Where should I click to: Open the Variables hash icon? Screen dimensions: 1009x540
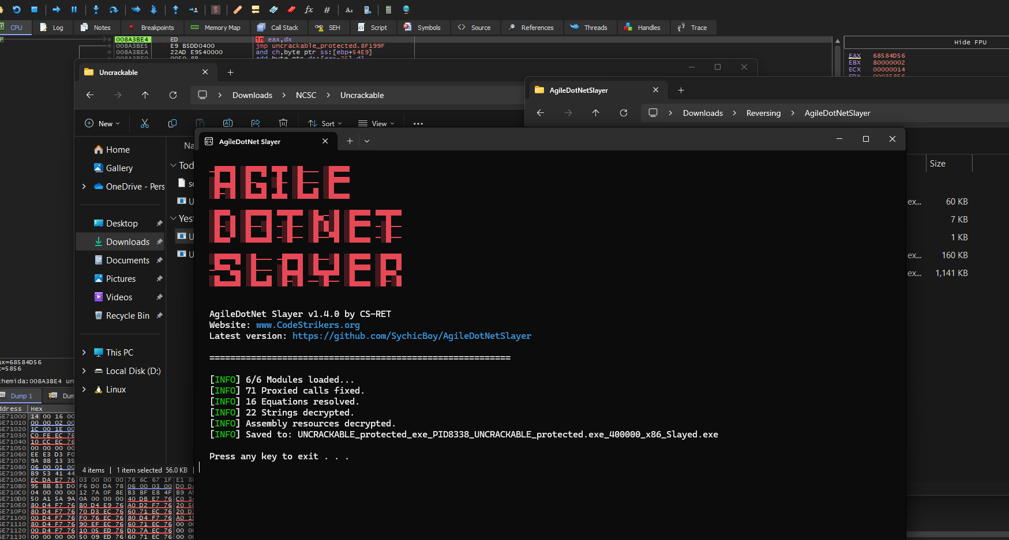(x=327, y=9)
